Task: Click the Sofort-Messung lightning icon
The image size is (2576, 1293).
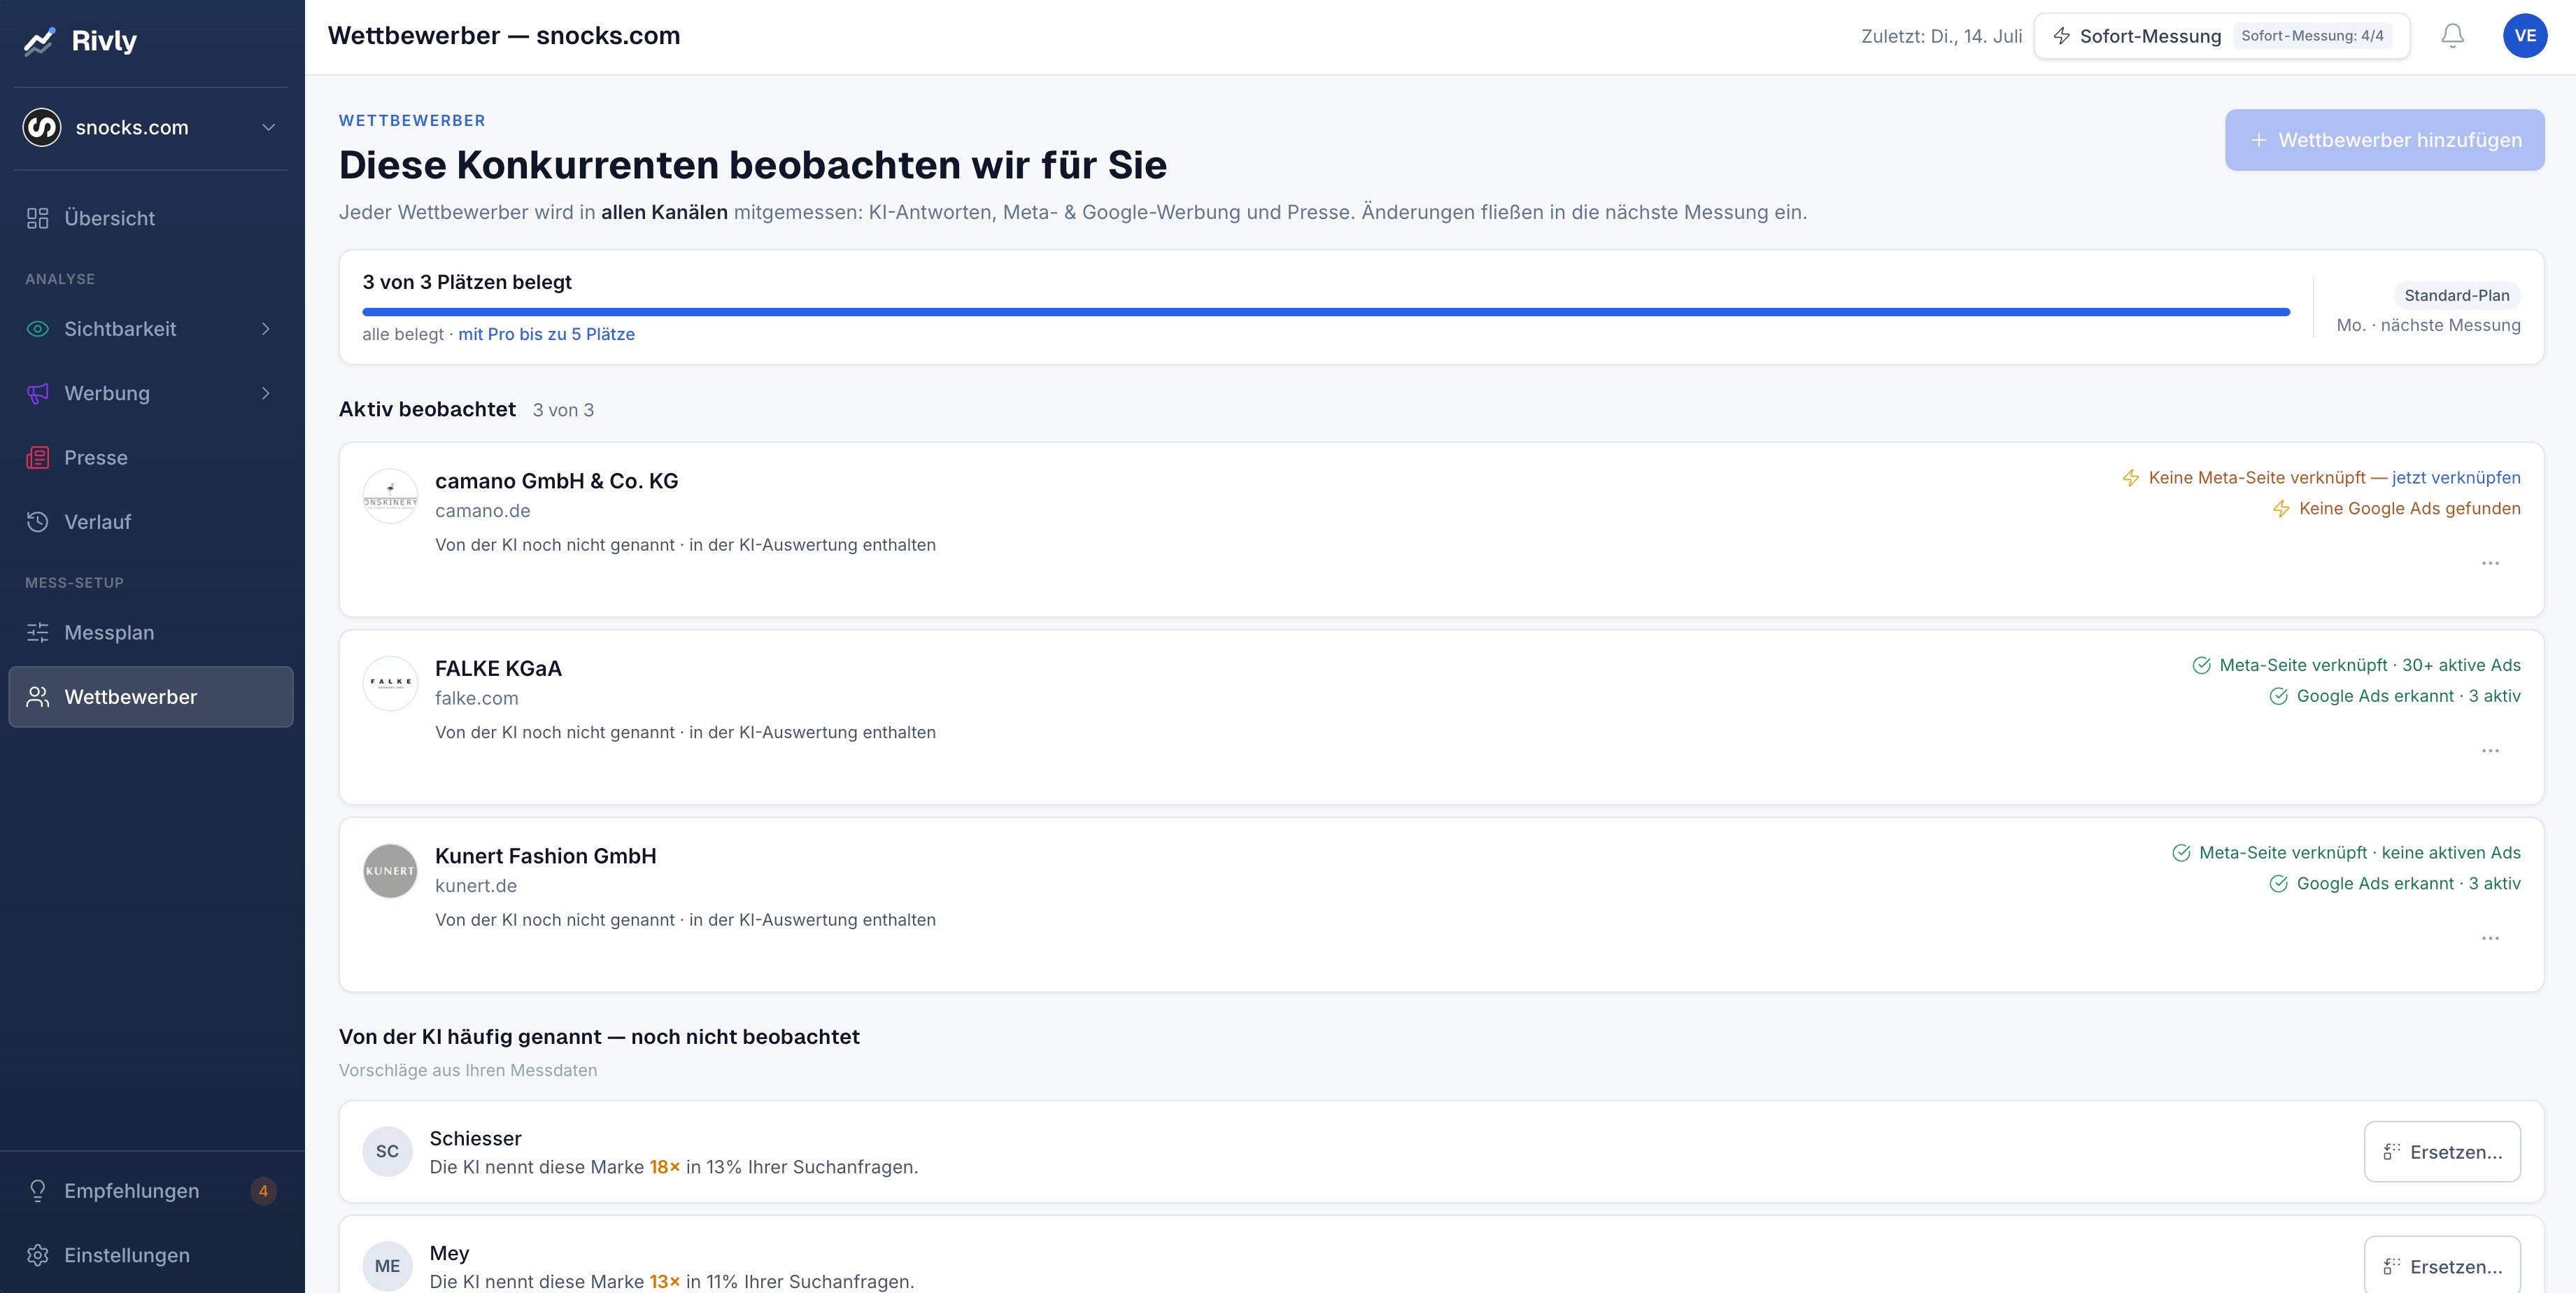Action: pyautogui.click(x=2061, y=36)
